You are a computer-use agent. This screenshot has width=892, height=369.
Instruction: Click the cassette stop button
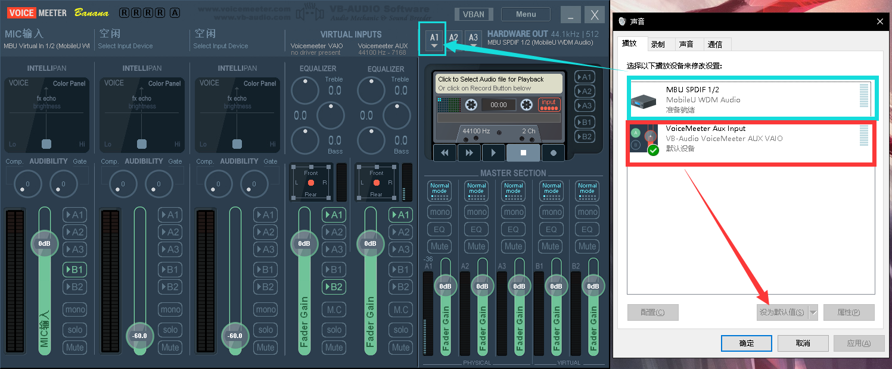pyautogui.click(x=523, y=152)
